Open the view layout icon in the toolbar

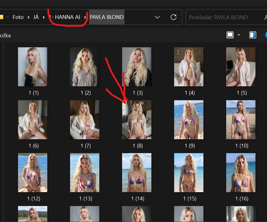(230, 35)
